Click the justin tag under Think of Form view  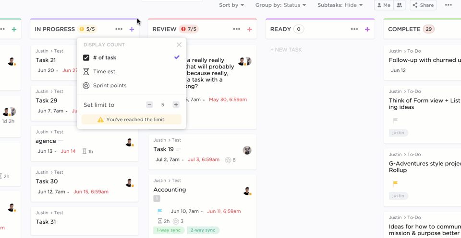399,133
